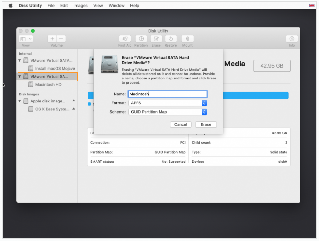
Task: Click the Mount toolbar icon
Action: click(188, 39)
